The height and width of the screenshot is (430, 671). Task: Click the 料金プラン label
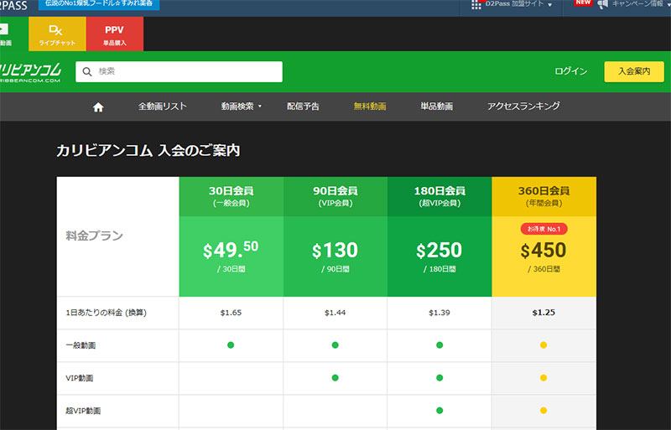point(95,236)
